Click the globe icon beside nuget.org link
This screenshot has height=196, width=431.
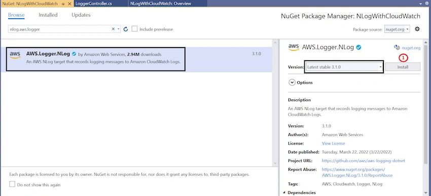[397, 48]
